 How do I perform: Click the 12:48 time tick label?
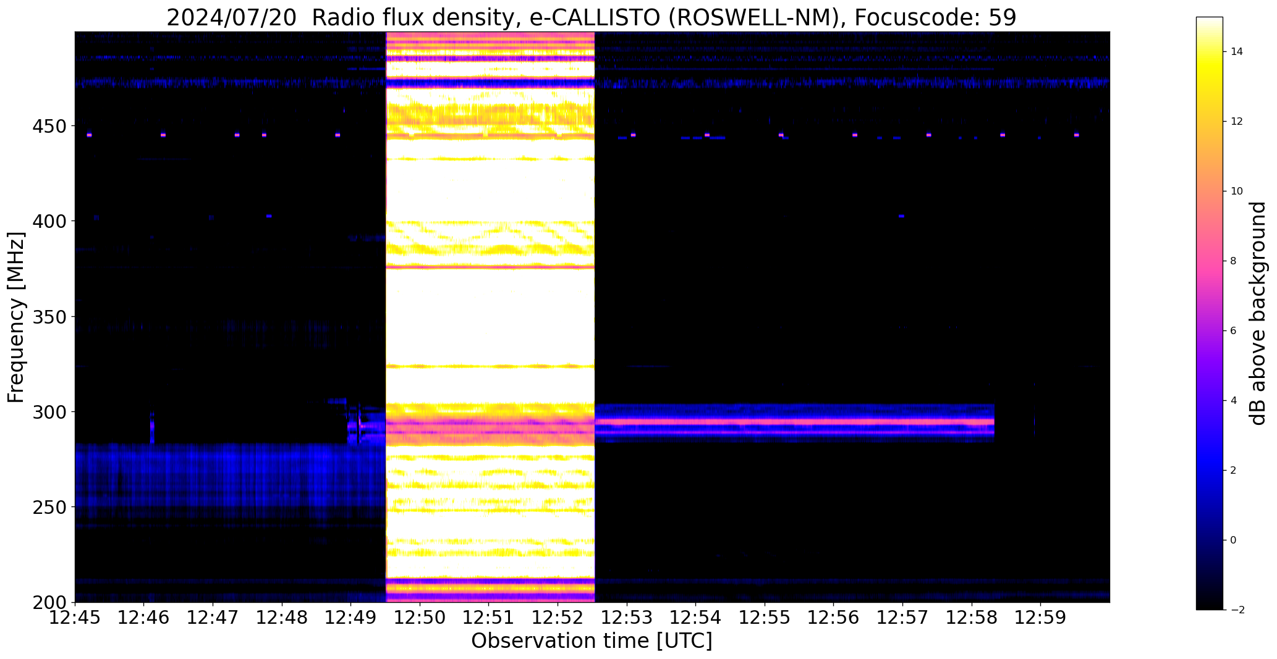[282, 617]
